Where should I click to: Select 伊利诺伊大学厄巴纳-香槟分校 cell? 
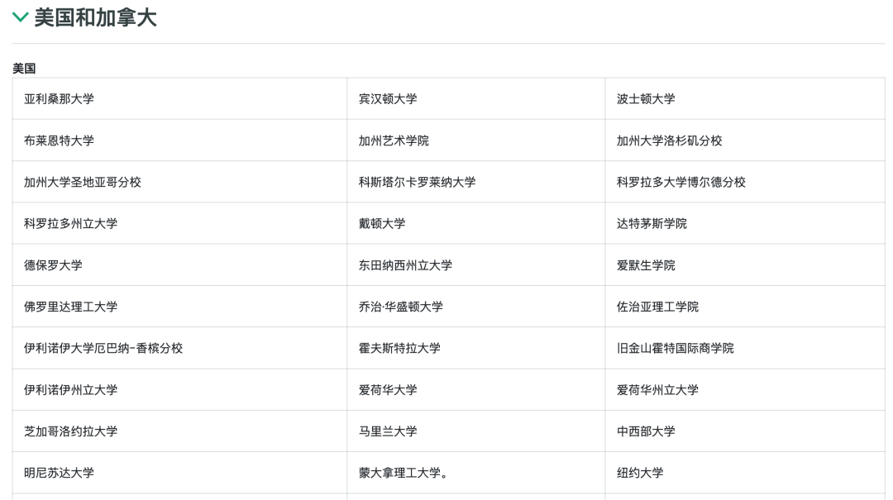point(103,348)
